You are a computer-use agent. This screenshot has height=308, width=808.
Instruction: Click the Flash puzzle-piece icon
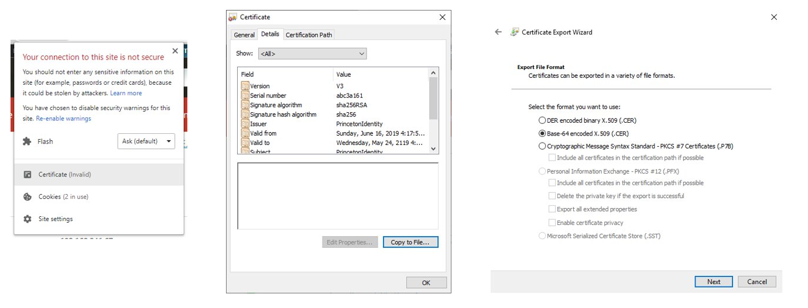pyautogui.click(x=27, y=141)
